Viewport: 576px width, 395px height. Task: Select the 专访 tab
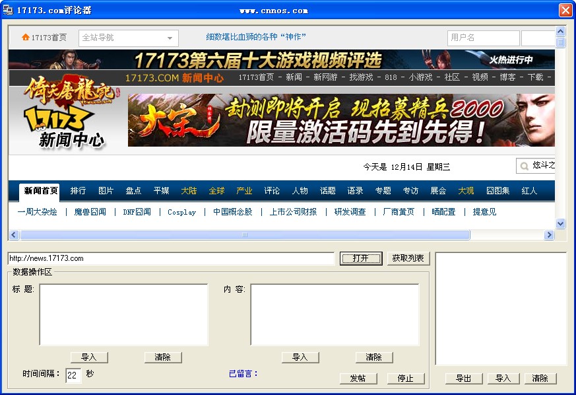[x=410, y=190]
